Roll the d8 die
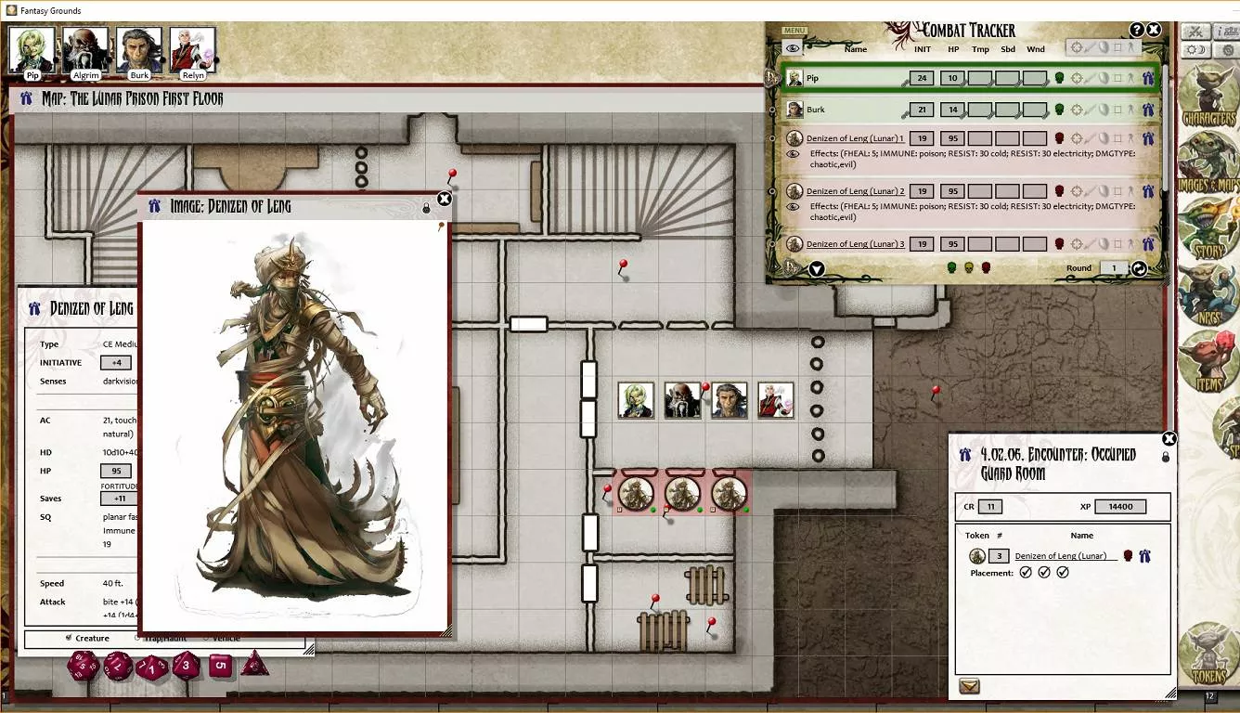 click(186, 665)
